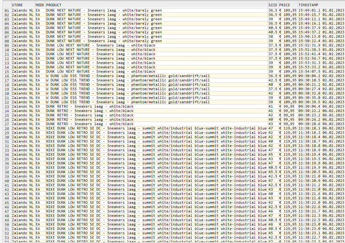Select row number 16
Screen dimensions: 345x243
7,76
